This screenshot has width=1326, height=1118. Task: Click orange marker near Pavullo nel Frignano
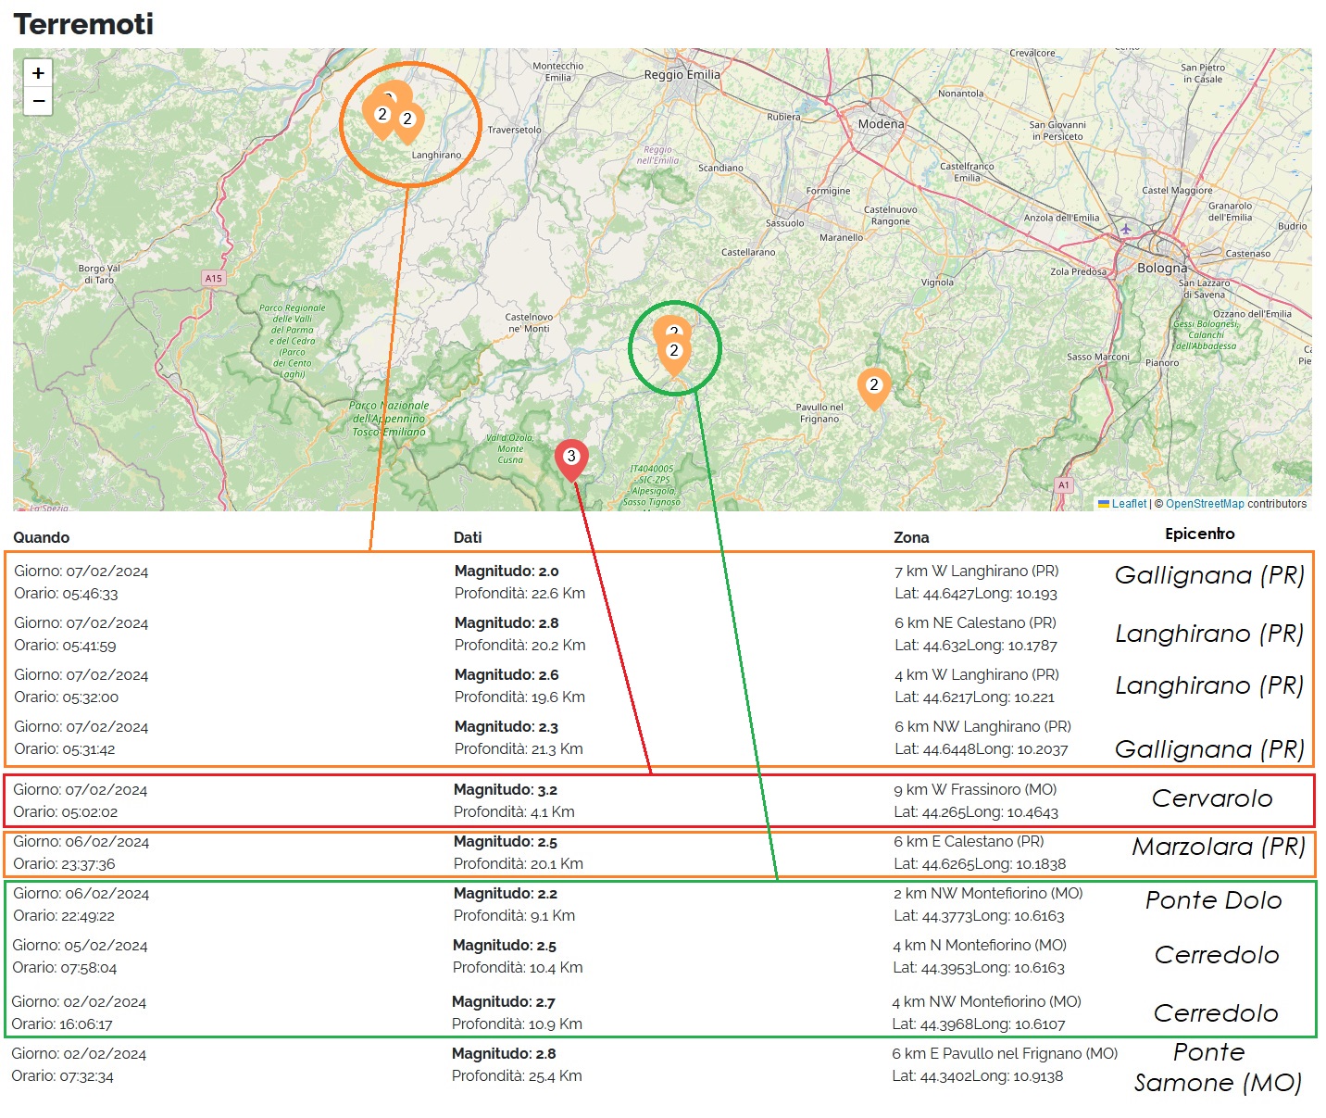point(873,387)
